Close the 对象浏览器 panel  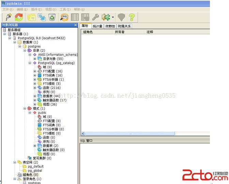click(76, 25)
